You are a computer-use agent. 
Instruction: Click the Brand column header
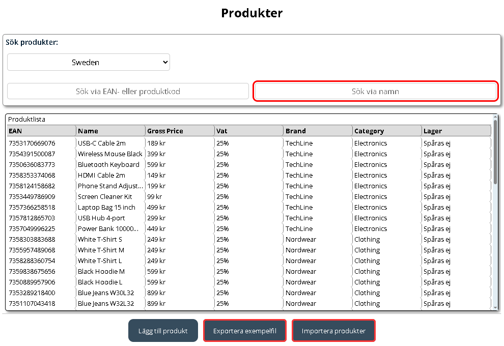coord(318,131)
